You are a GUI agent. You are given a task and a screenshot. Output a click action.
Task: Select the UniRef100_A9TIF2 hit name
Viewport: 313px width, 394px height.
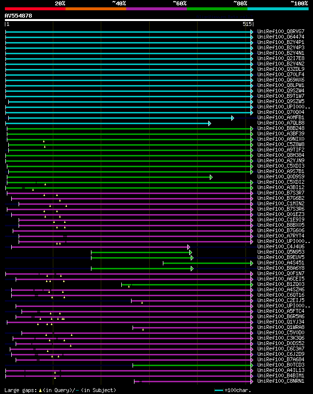tap(281, 150)
